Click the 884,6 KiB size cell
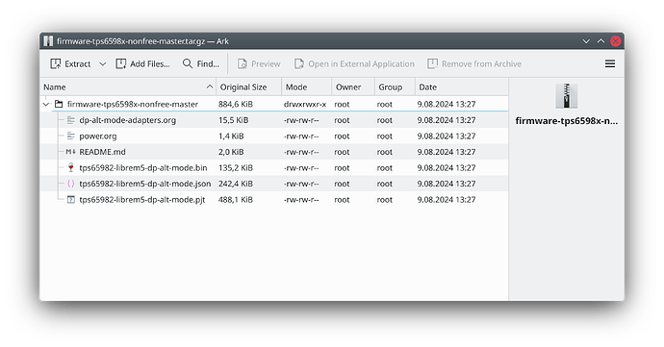Image resolution: width=664 pixels, height=347 pixels. (x=236, y=104)
